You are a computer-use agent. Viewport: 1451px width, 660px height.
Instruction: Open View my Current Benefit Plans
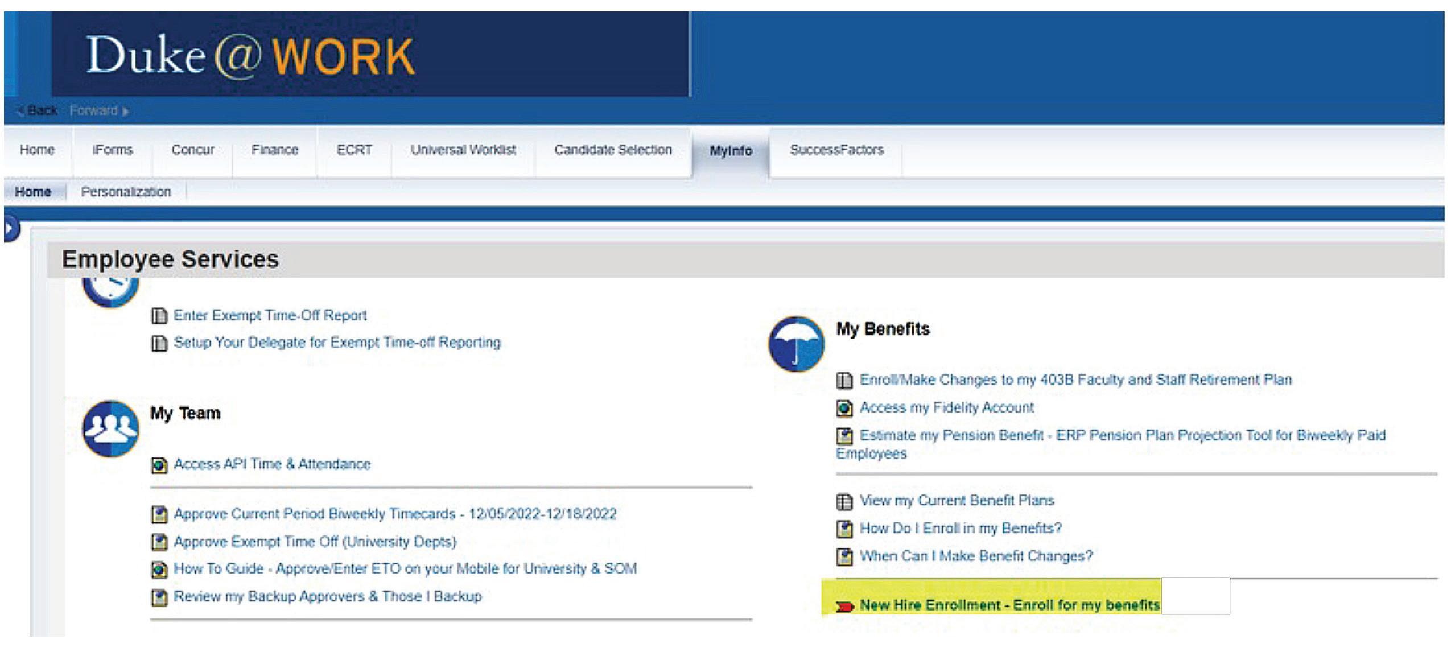click(957, 500)
